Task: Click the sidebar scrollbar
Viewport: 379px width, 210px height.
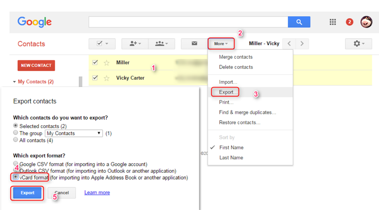Action: click(x=81, y=81)
